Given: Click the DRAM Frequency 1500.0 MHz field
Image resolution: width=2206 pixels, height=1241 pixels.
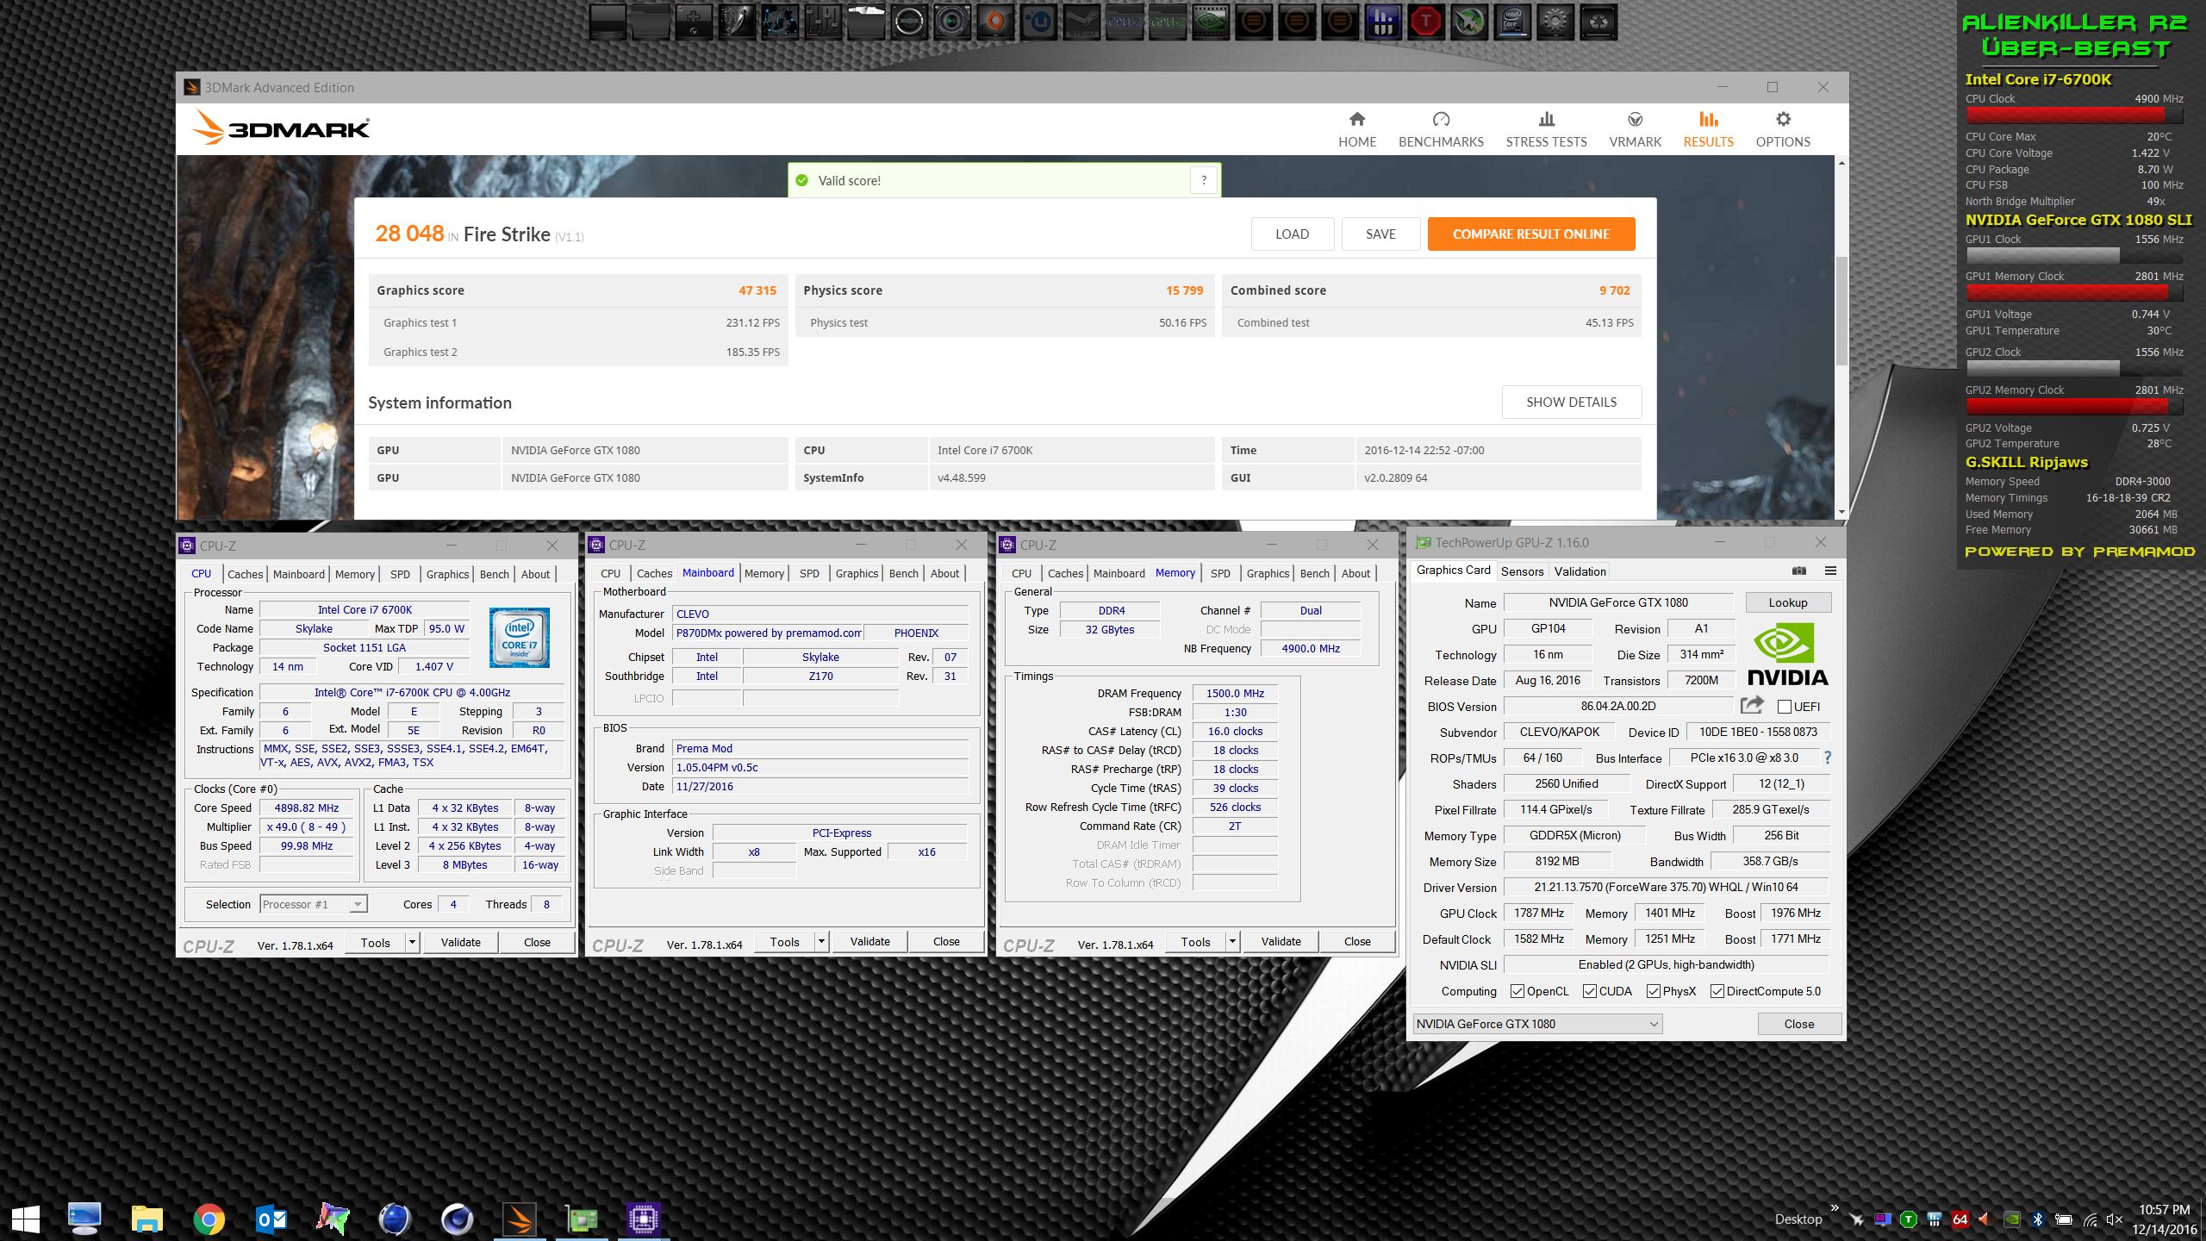Looking at the screenshot, I should (x=1235, y=693).
